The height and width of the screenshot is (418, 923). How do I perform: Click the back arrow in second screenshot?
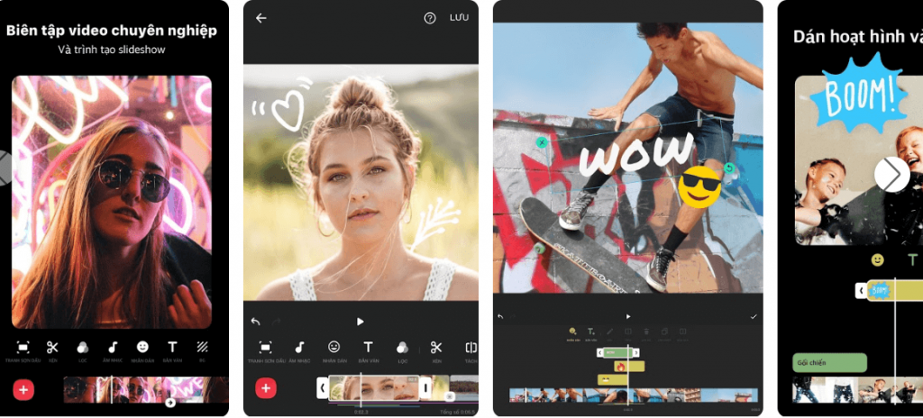(261, 18)
